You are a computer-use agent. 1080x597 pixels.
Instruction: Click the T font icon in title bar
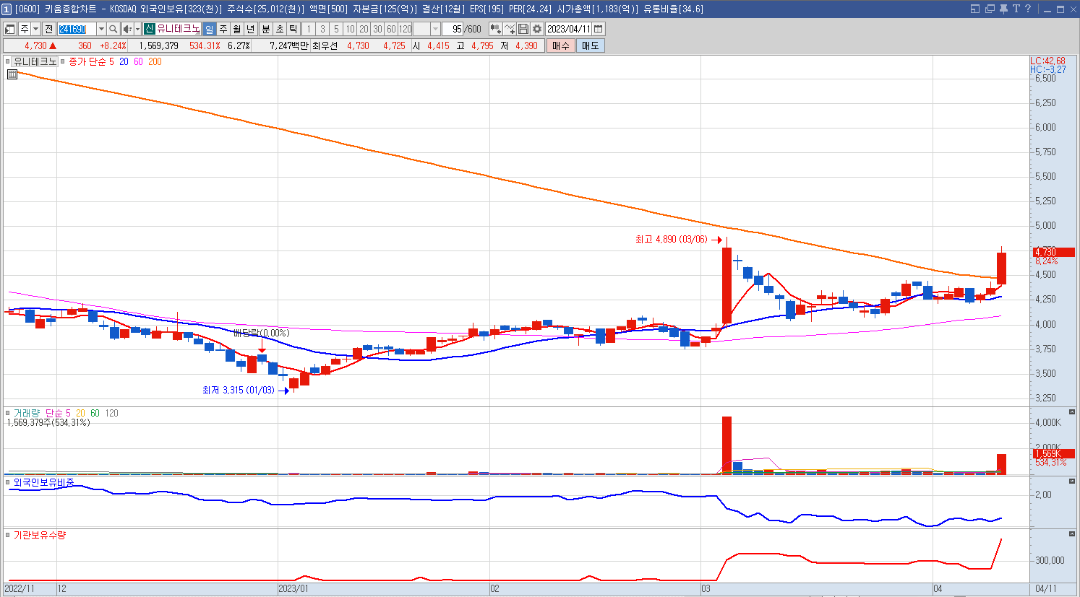(1016, 9)
